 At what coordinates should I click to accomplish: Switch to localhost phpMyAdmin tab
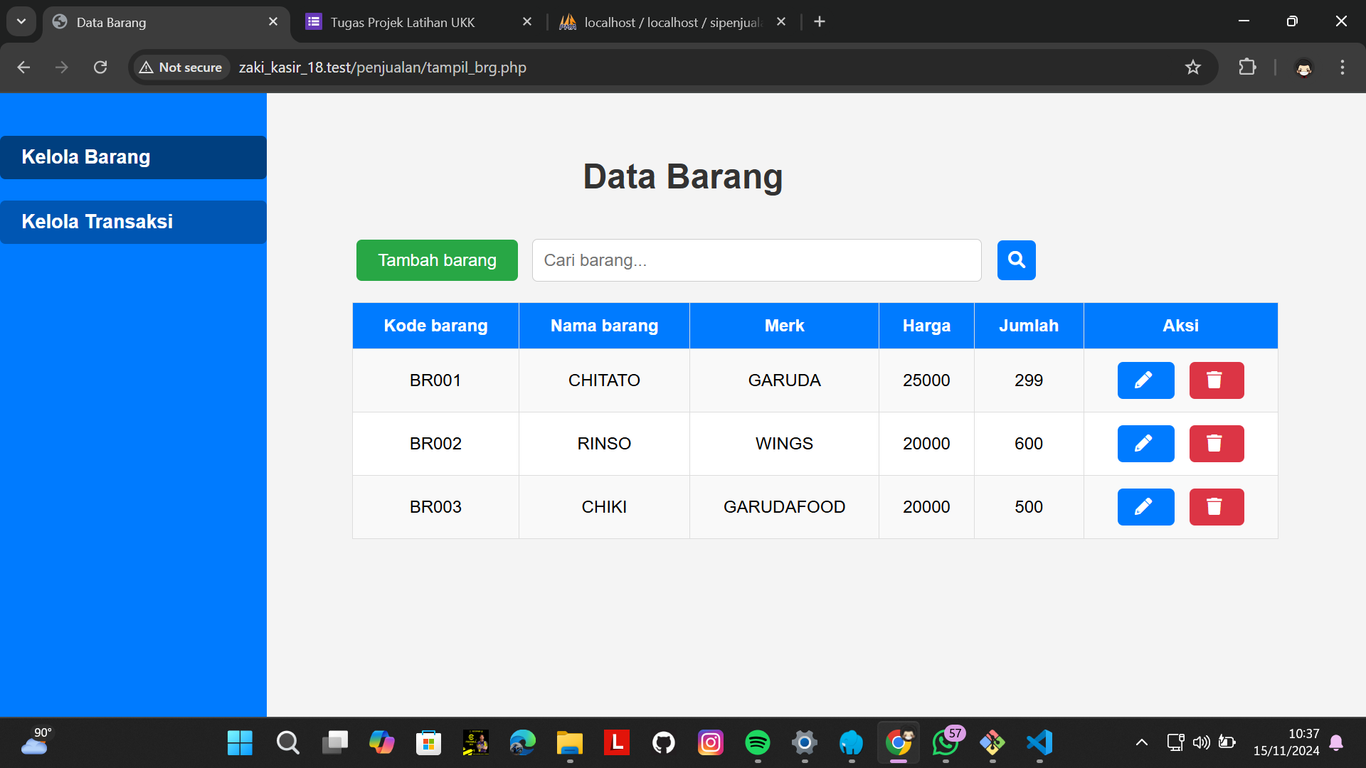672,22
